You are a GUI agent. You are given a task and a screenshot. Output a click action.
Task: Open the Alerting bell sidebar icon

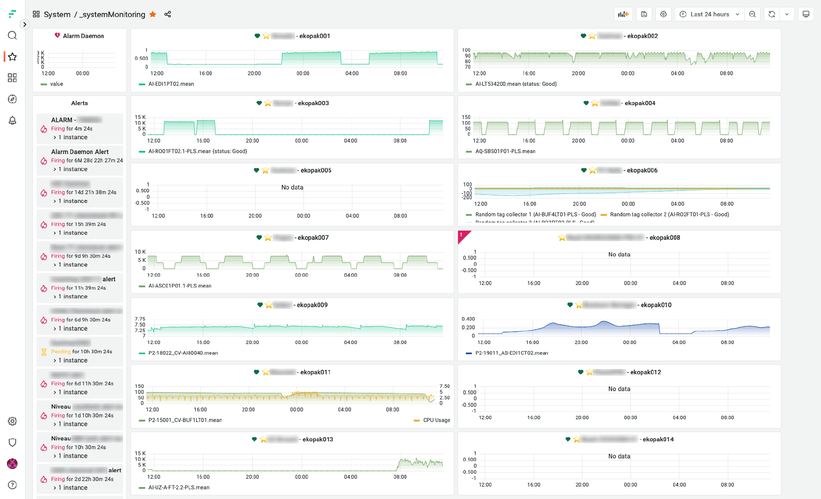(x=12, y=120)
